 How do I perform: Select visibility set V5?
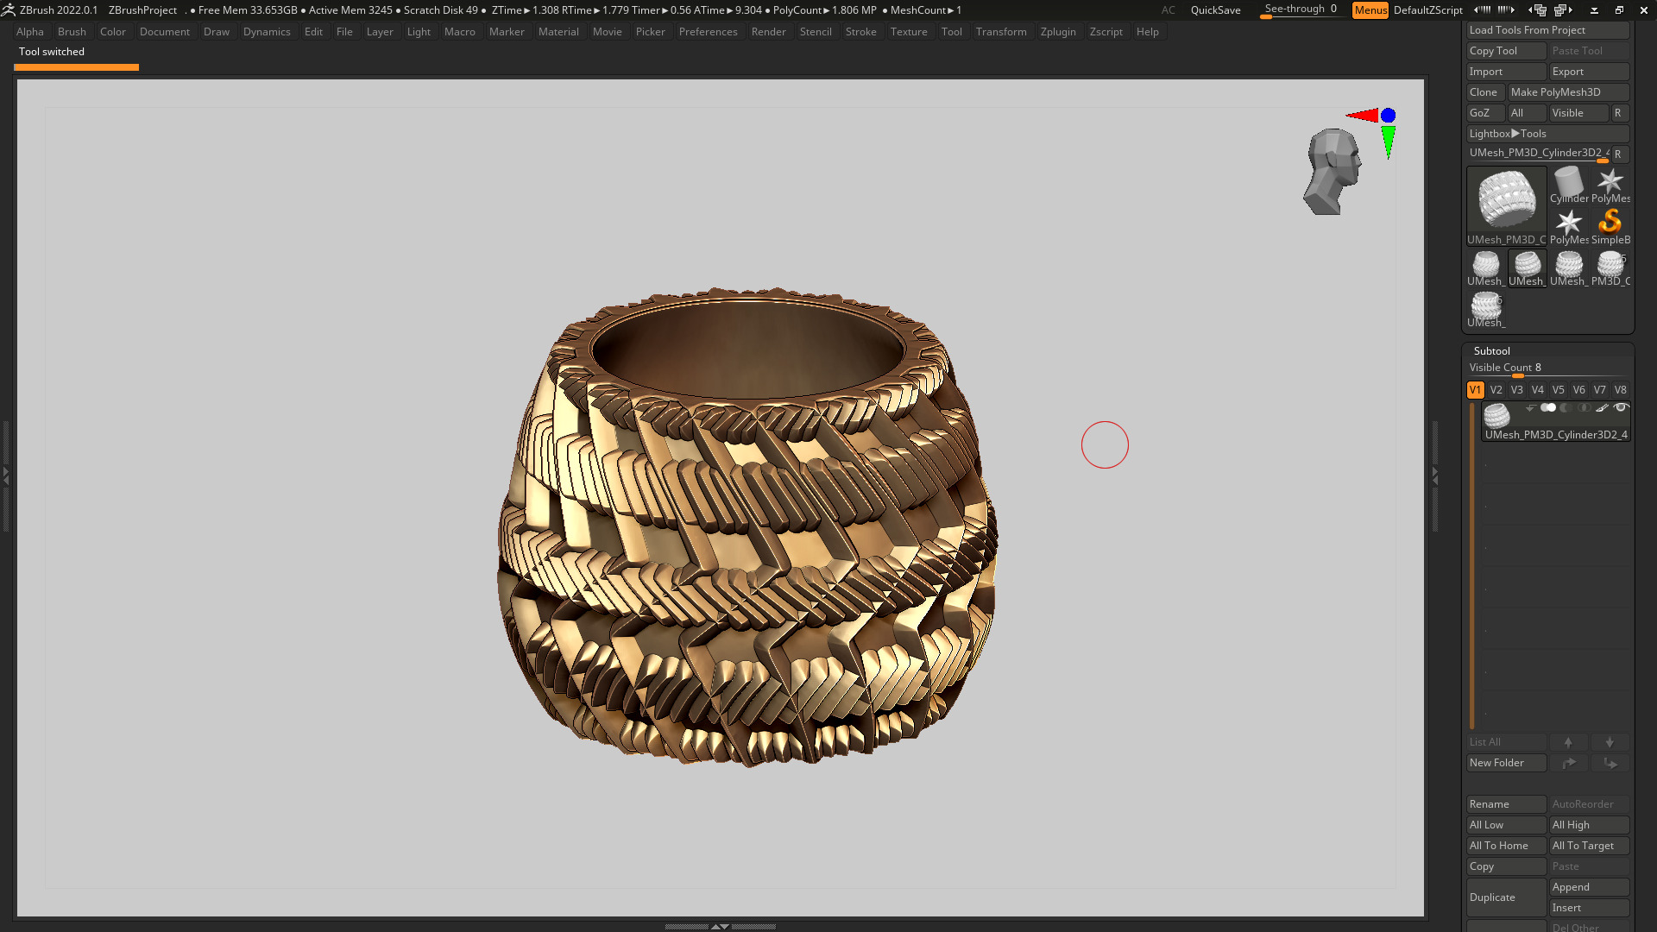tap(1559, 390)
